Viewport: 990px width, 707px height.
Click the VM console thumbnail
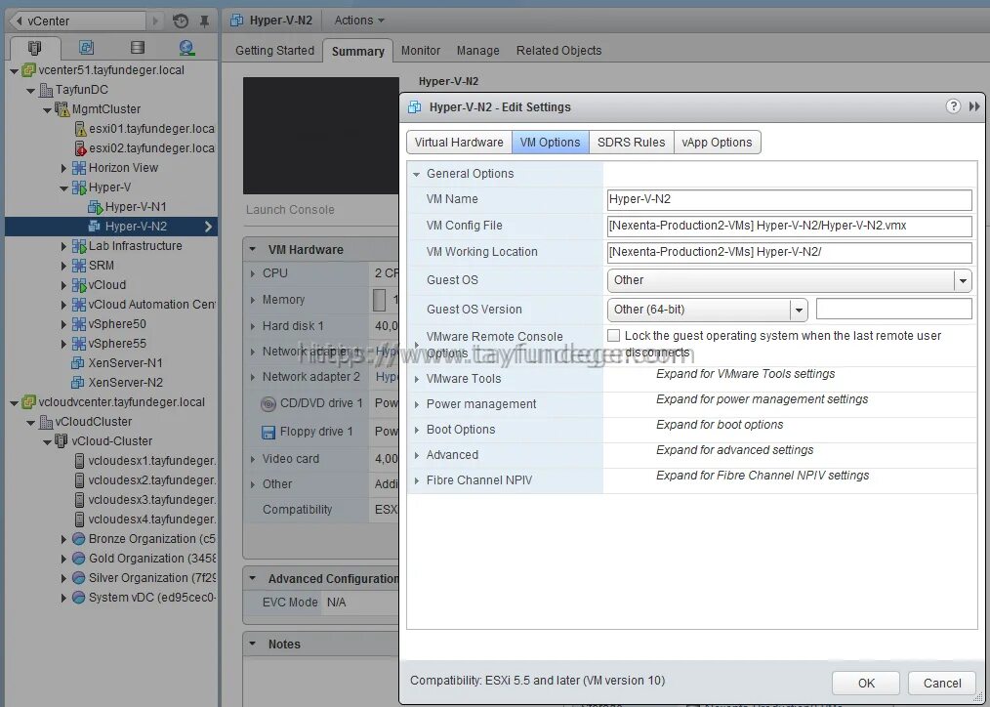point(321,136)
